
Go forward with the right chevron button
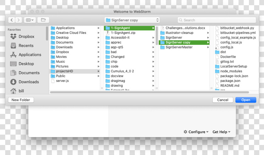click(x=19, y=20)
